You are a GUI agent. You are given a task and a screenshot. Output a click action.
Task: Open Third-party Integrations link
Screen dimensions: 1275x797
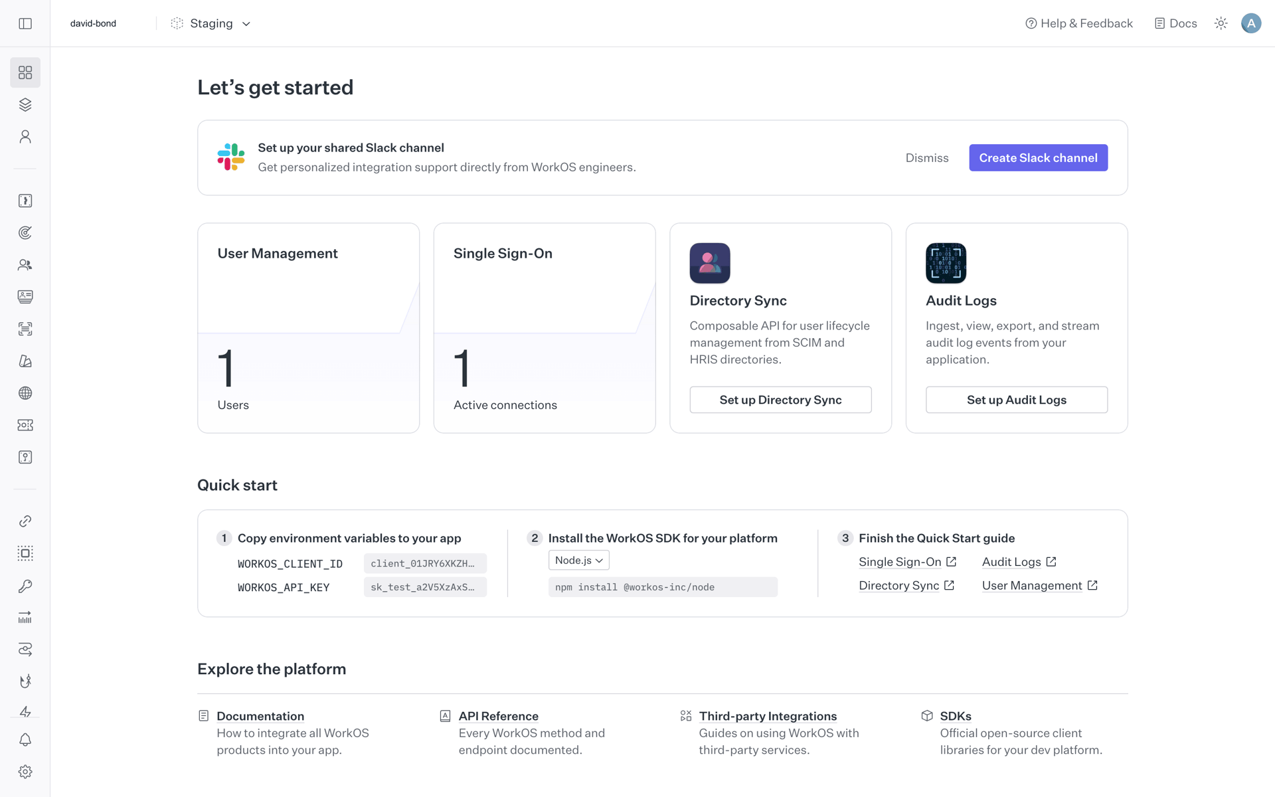pos(768,716)
